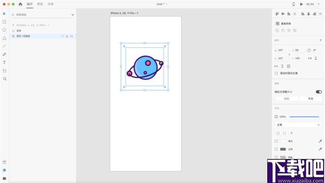Viewport: 325px width, 183px height.
Task: Open the blend mode dropdown
Action: tap(298, 125)
